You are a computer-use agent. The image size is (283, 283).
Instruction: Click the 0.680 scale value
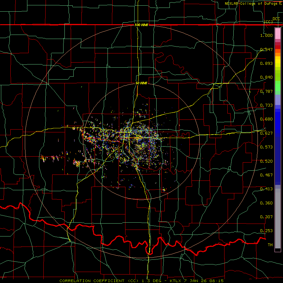pyautogui.click(x=266, y=119)
